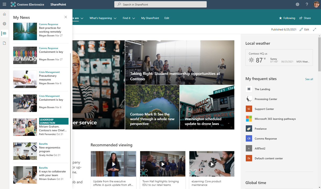Click the Search in SharePoint box
321x189 pixels.
160,4
